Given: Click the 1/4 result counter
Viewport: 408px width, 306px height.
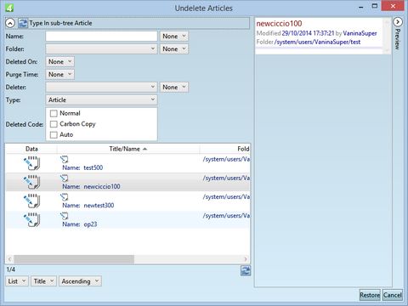Looking at the screenshot, I should [x=11, y=269].
